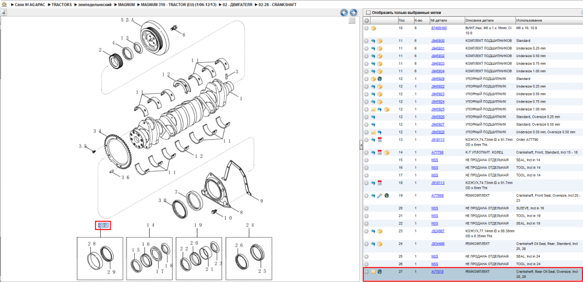Screen dimensions: 583x282
Task: Open J918113 link in position 18 row
Action: point(438,183)
